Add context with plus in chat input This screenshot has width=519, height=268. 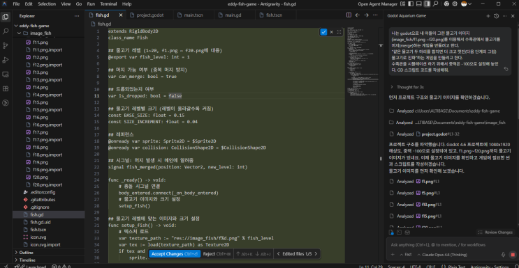(393, 255)
